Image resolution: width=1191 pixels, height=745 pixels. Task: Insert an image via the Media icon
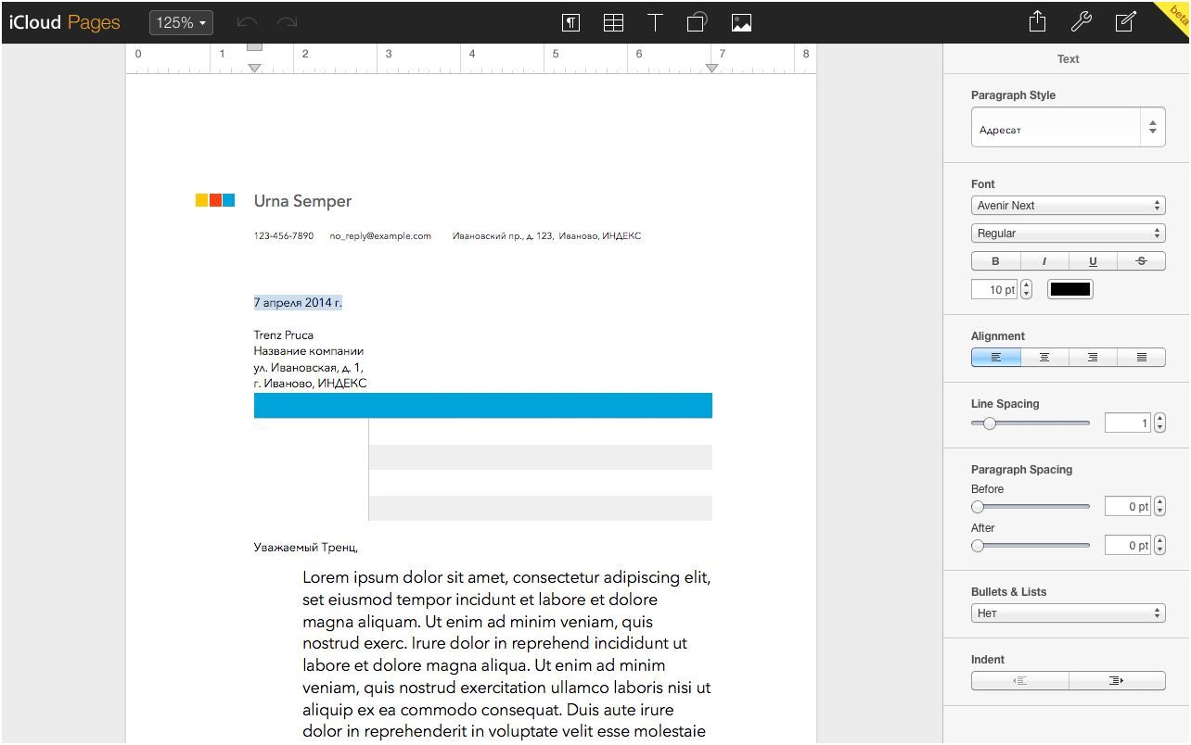coord(741,22)
